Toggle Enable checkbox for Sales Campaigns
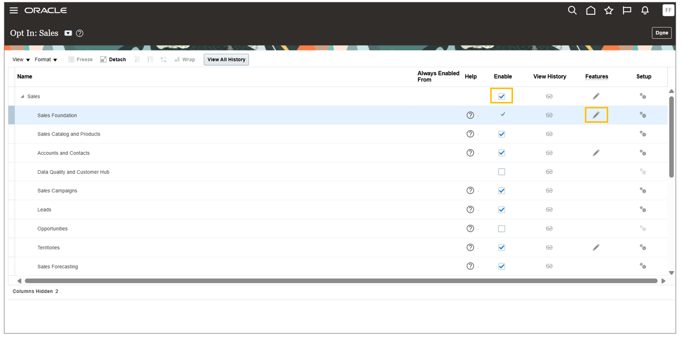Screen dimensions: 684x337 point(502,191)
